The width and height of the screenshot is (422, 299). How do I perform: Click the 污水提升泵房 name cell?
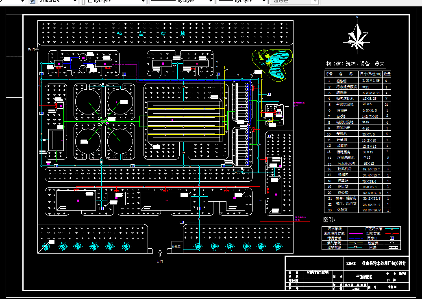[x=346, y=87]
